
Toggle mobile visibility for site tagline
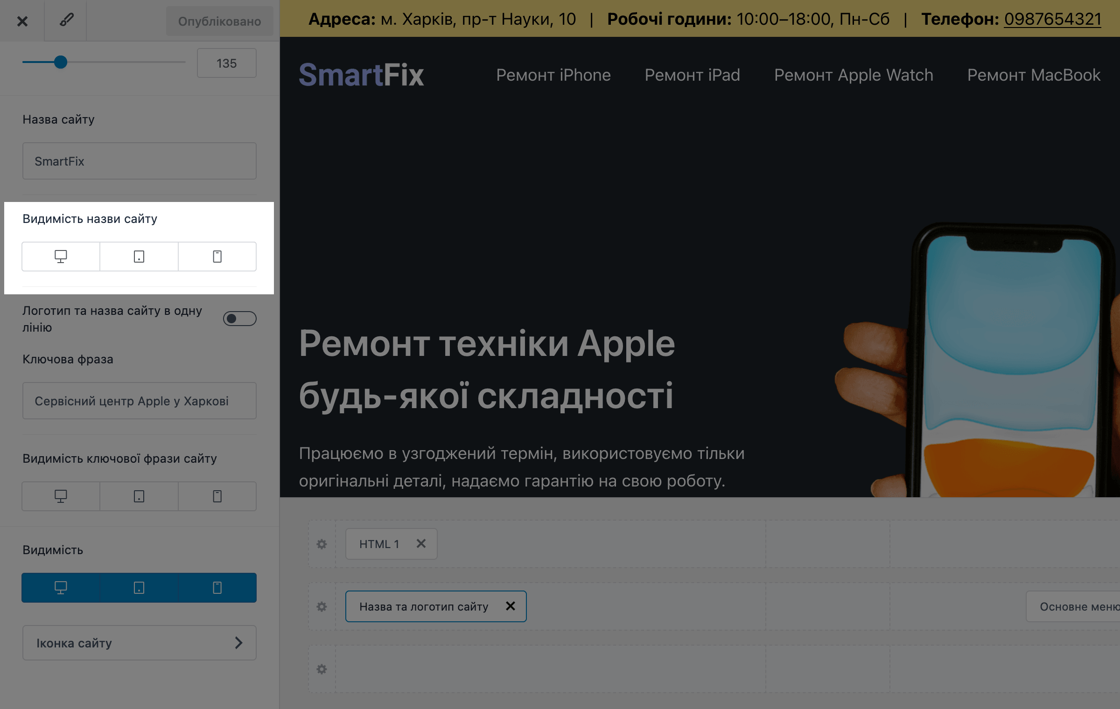(217, 496)
